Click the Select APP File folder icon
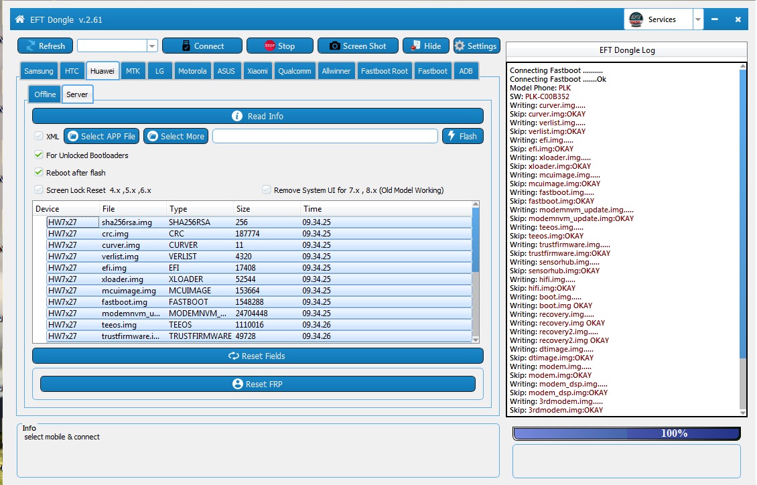 [73, 136]
